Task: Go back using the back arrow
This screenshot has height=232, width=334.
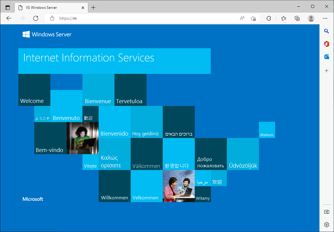Action: click(x=9, y=18)
